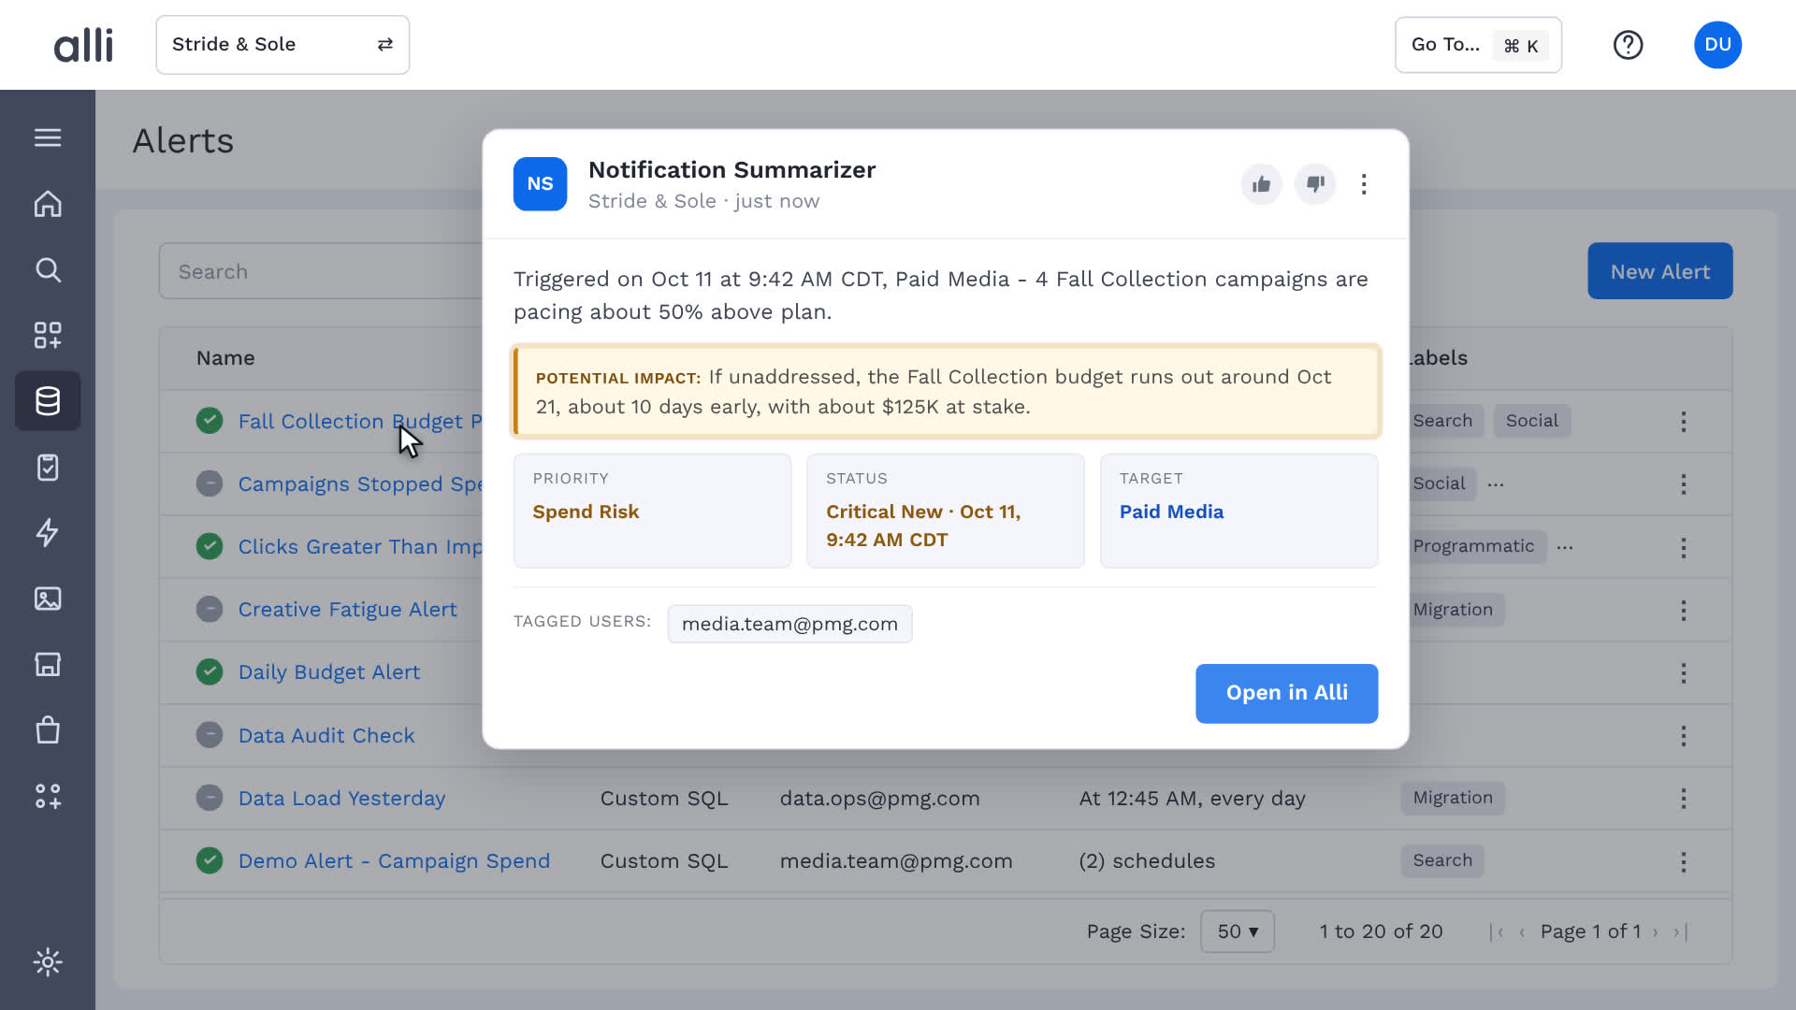Click the alli logo
Screen dimensions: 1796x1010
[x=83, y=45]
